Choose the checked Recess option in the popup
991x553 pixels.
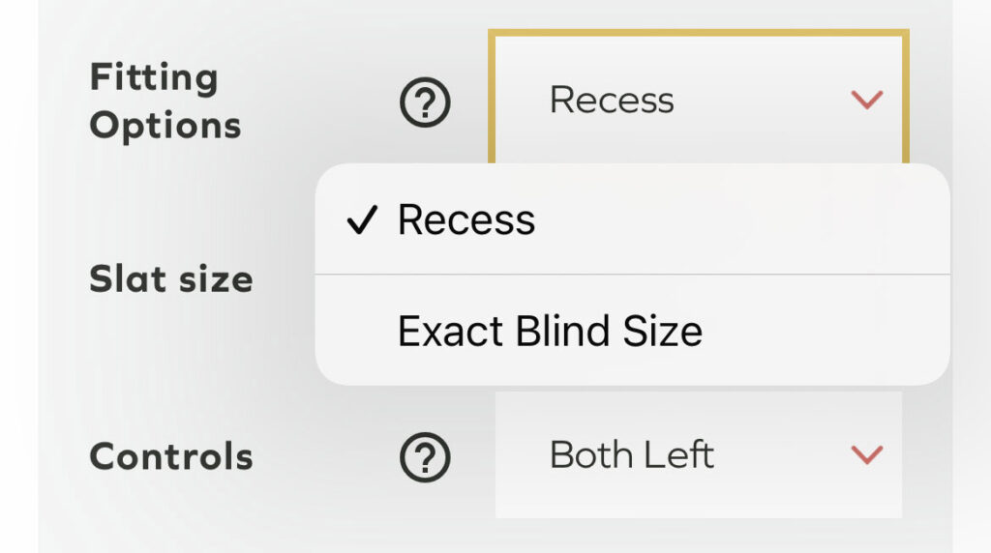[x=465, y=220]
